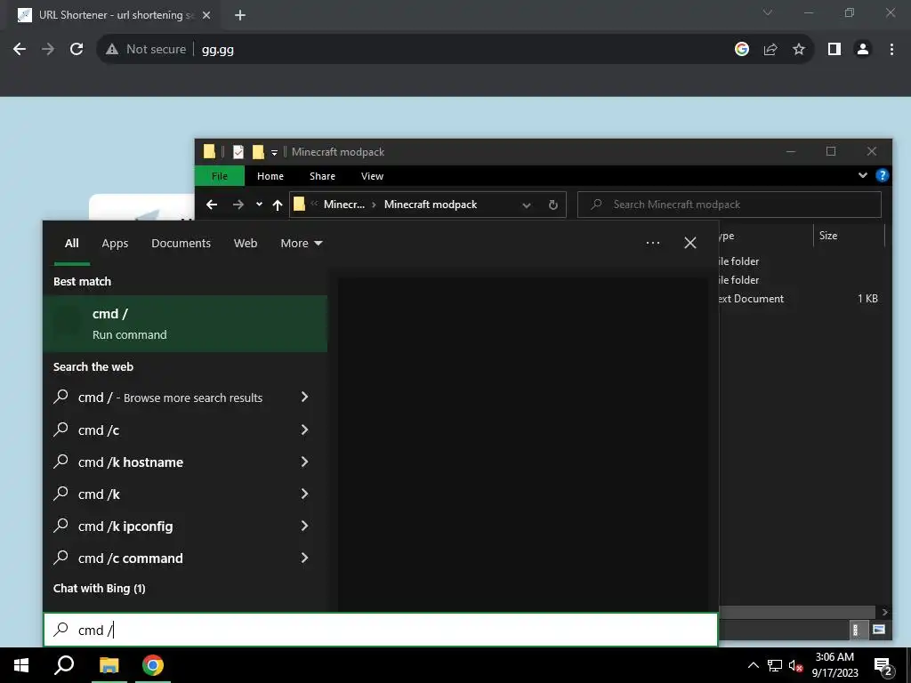Share this page from Chrome toolbar

pyautogui.click(x=770, y=50)
